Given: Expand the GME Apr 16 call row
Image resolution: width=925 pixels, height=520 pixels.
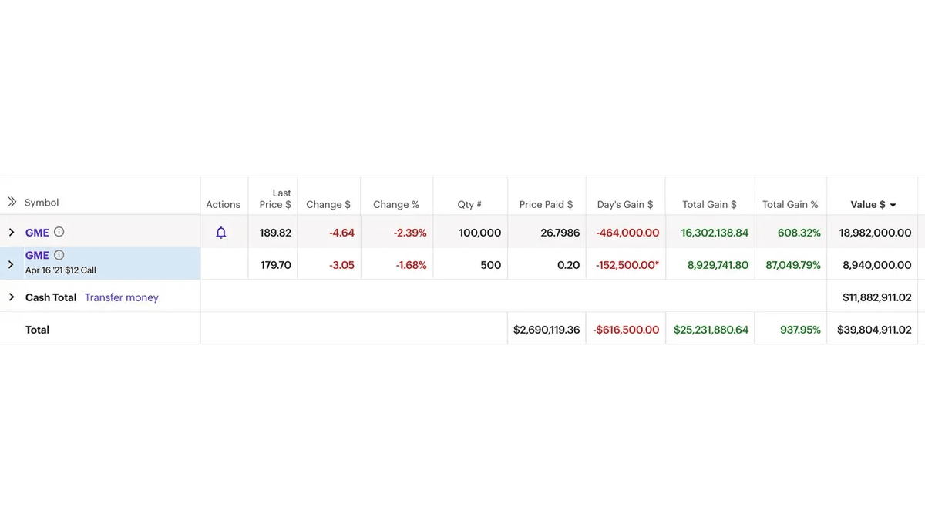Looking at the screenshot, I should (x=11, y=264).
